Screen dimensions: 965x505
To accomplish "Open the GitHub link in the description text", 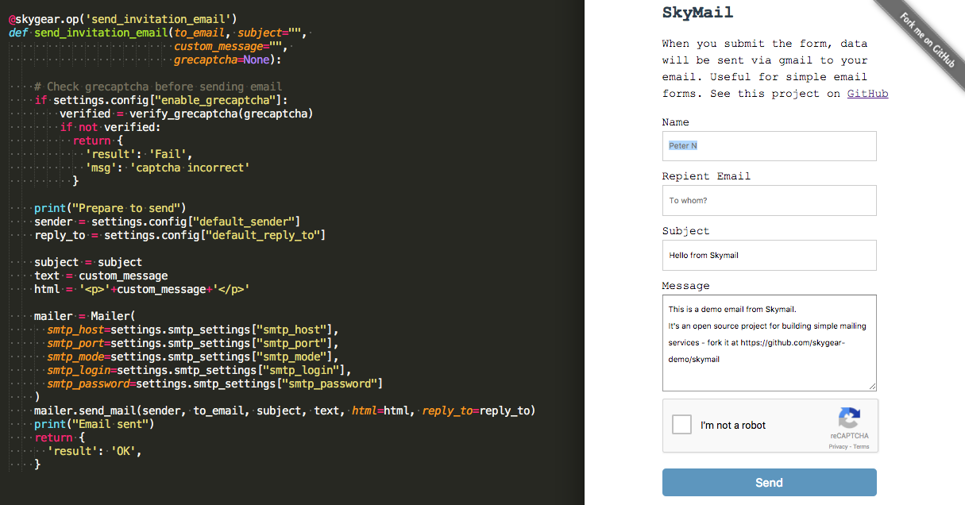I will point(867,93).
